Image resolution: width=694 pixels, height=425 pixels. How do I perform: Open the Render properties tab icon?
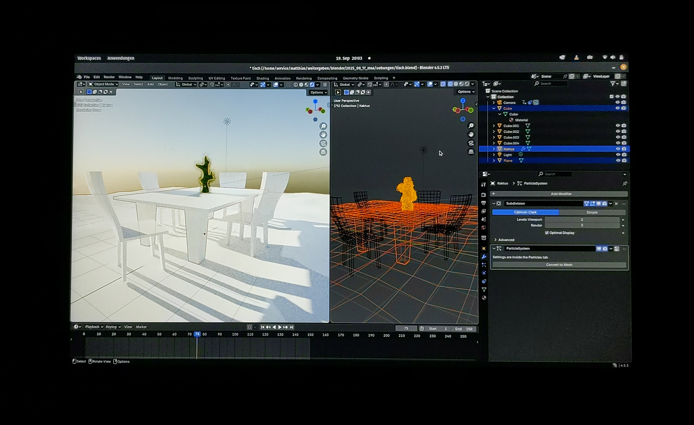coord(484,195)
